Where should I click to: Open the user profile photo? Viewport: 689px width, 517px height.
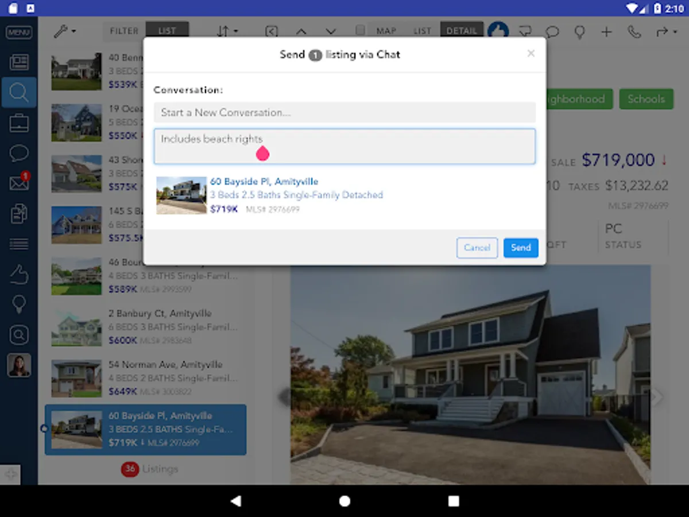tap(19, 365)
